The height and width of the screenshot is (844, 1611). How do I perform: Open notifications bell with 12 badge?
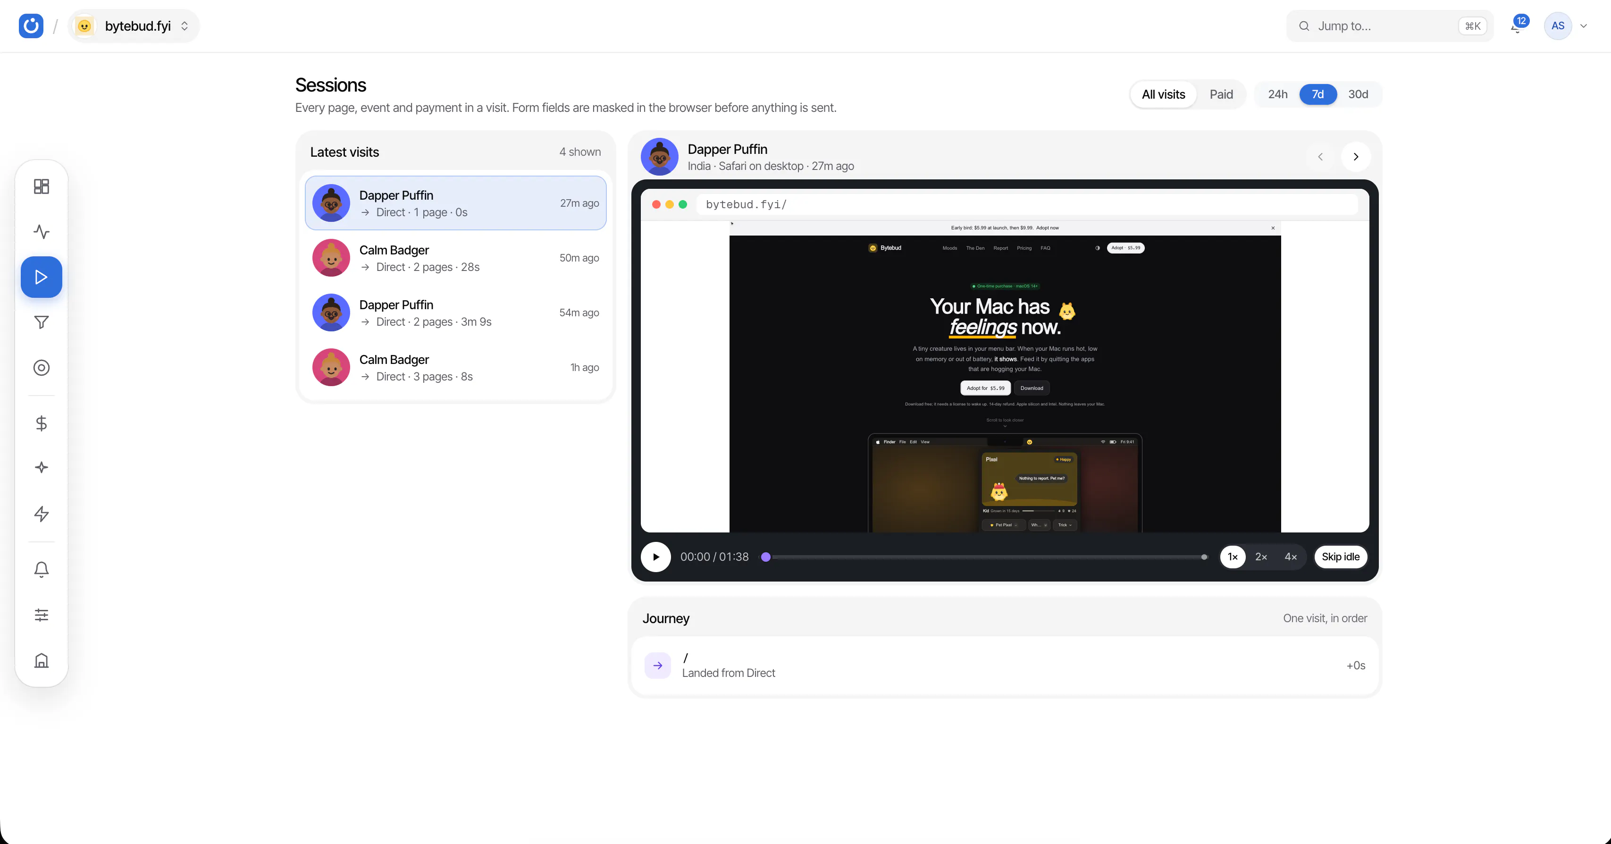pyautogui.click(x=1518, y=25)
